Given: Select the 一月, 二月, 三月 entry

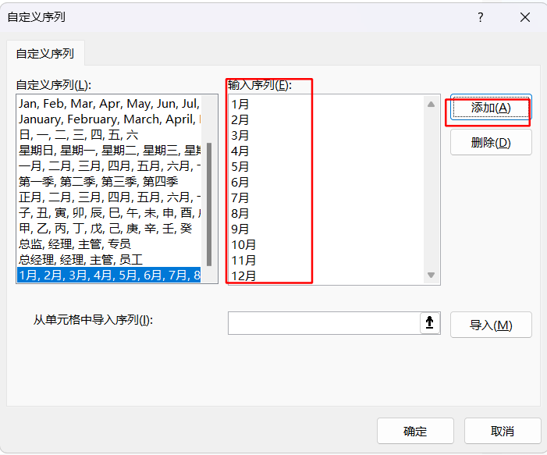Looking at the screenshot, I should pyautogui.click(x=108, y=166).
